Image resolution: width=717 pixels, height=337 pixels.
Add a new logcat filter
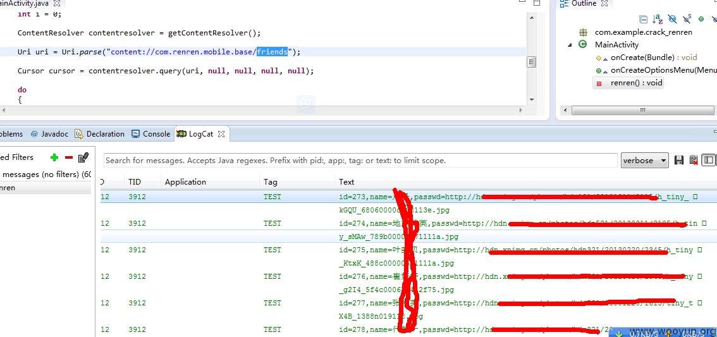pyautogui.click(x=54, y=157)
